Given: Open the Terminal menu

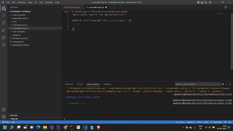Looking at the screenshot, I should [x=49, y=3].
